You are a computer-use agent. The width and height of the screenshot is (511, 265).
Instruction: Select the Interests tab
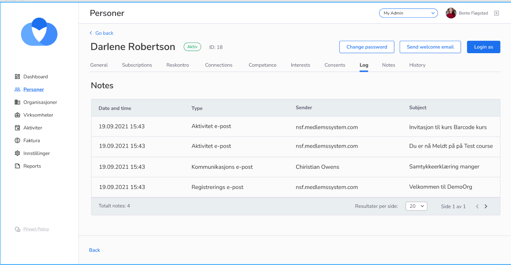[x=301, y=65]
